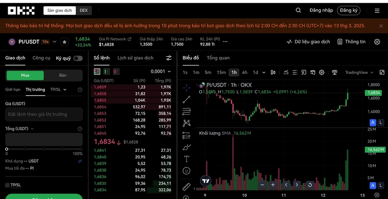388x199 pixels.
Task: Show both buy and sell order book view
Action: pyautogui.click(x=97, y=72)
